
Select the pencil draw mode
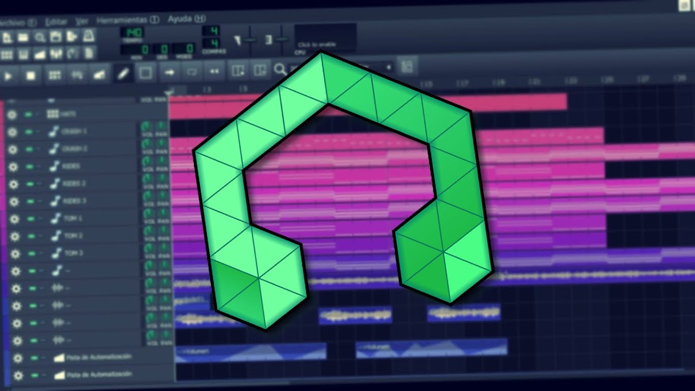pyautogui.click(x=123, y=73)
